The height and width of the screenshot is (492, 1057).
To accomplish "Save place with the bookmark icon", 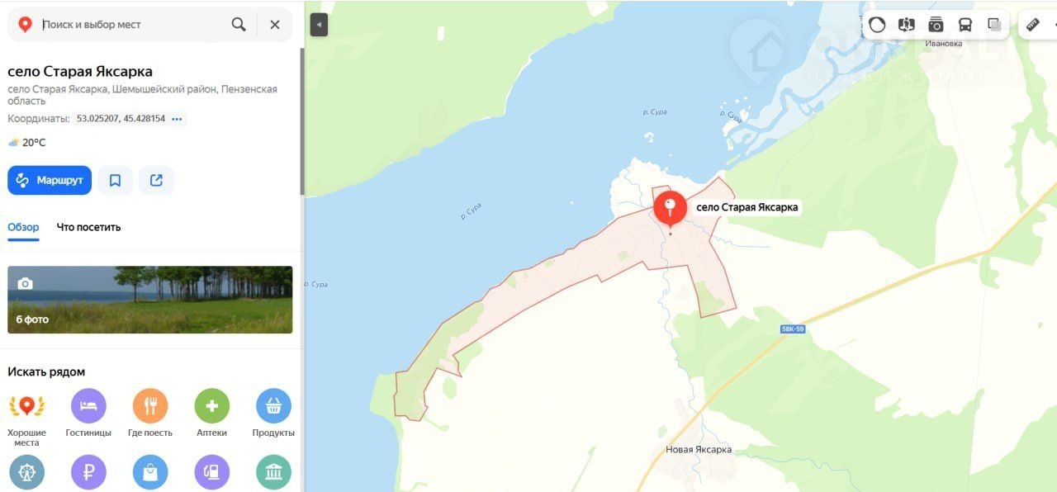I will (115, 180).
